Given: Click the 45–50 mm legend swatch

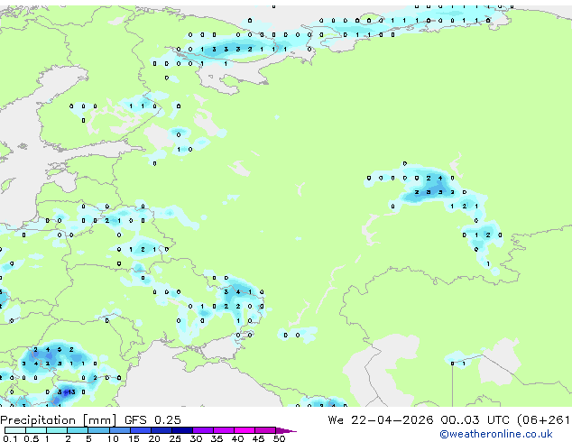Looking at the screenshot, I should pyautogui.click(x=265, y=430).
